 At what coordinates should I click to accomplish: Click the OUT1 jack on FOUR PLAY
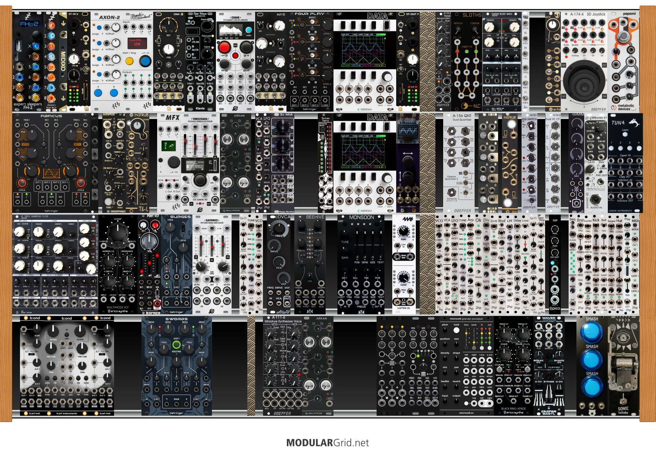coord(295,101)
